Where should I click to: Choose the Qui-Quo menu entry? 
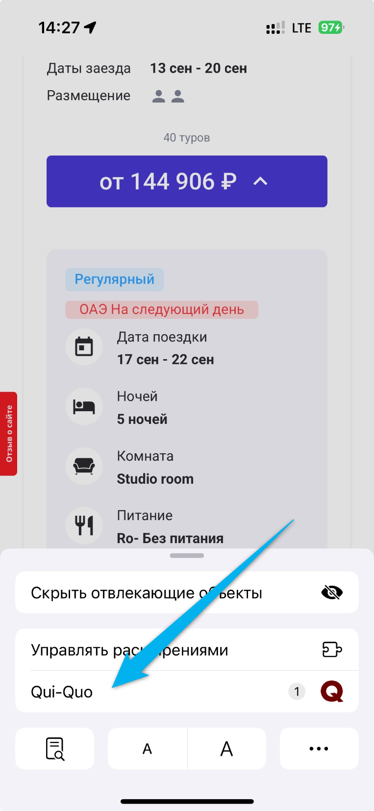[x=187, y=692]
